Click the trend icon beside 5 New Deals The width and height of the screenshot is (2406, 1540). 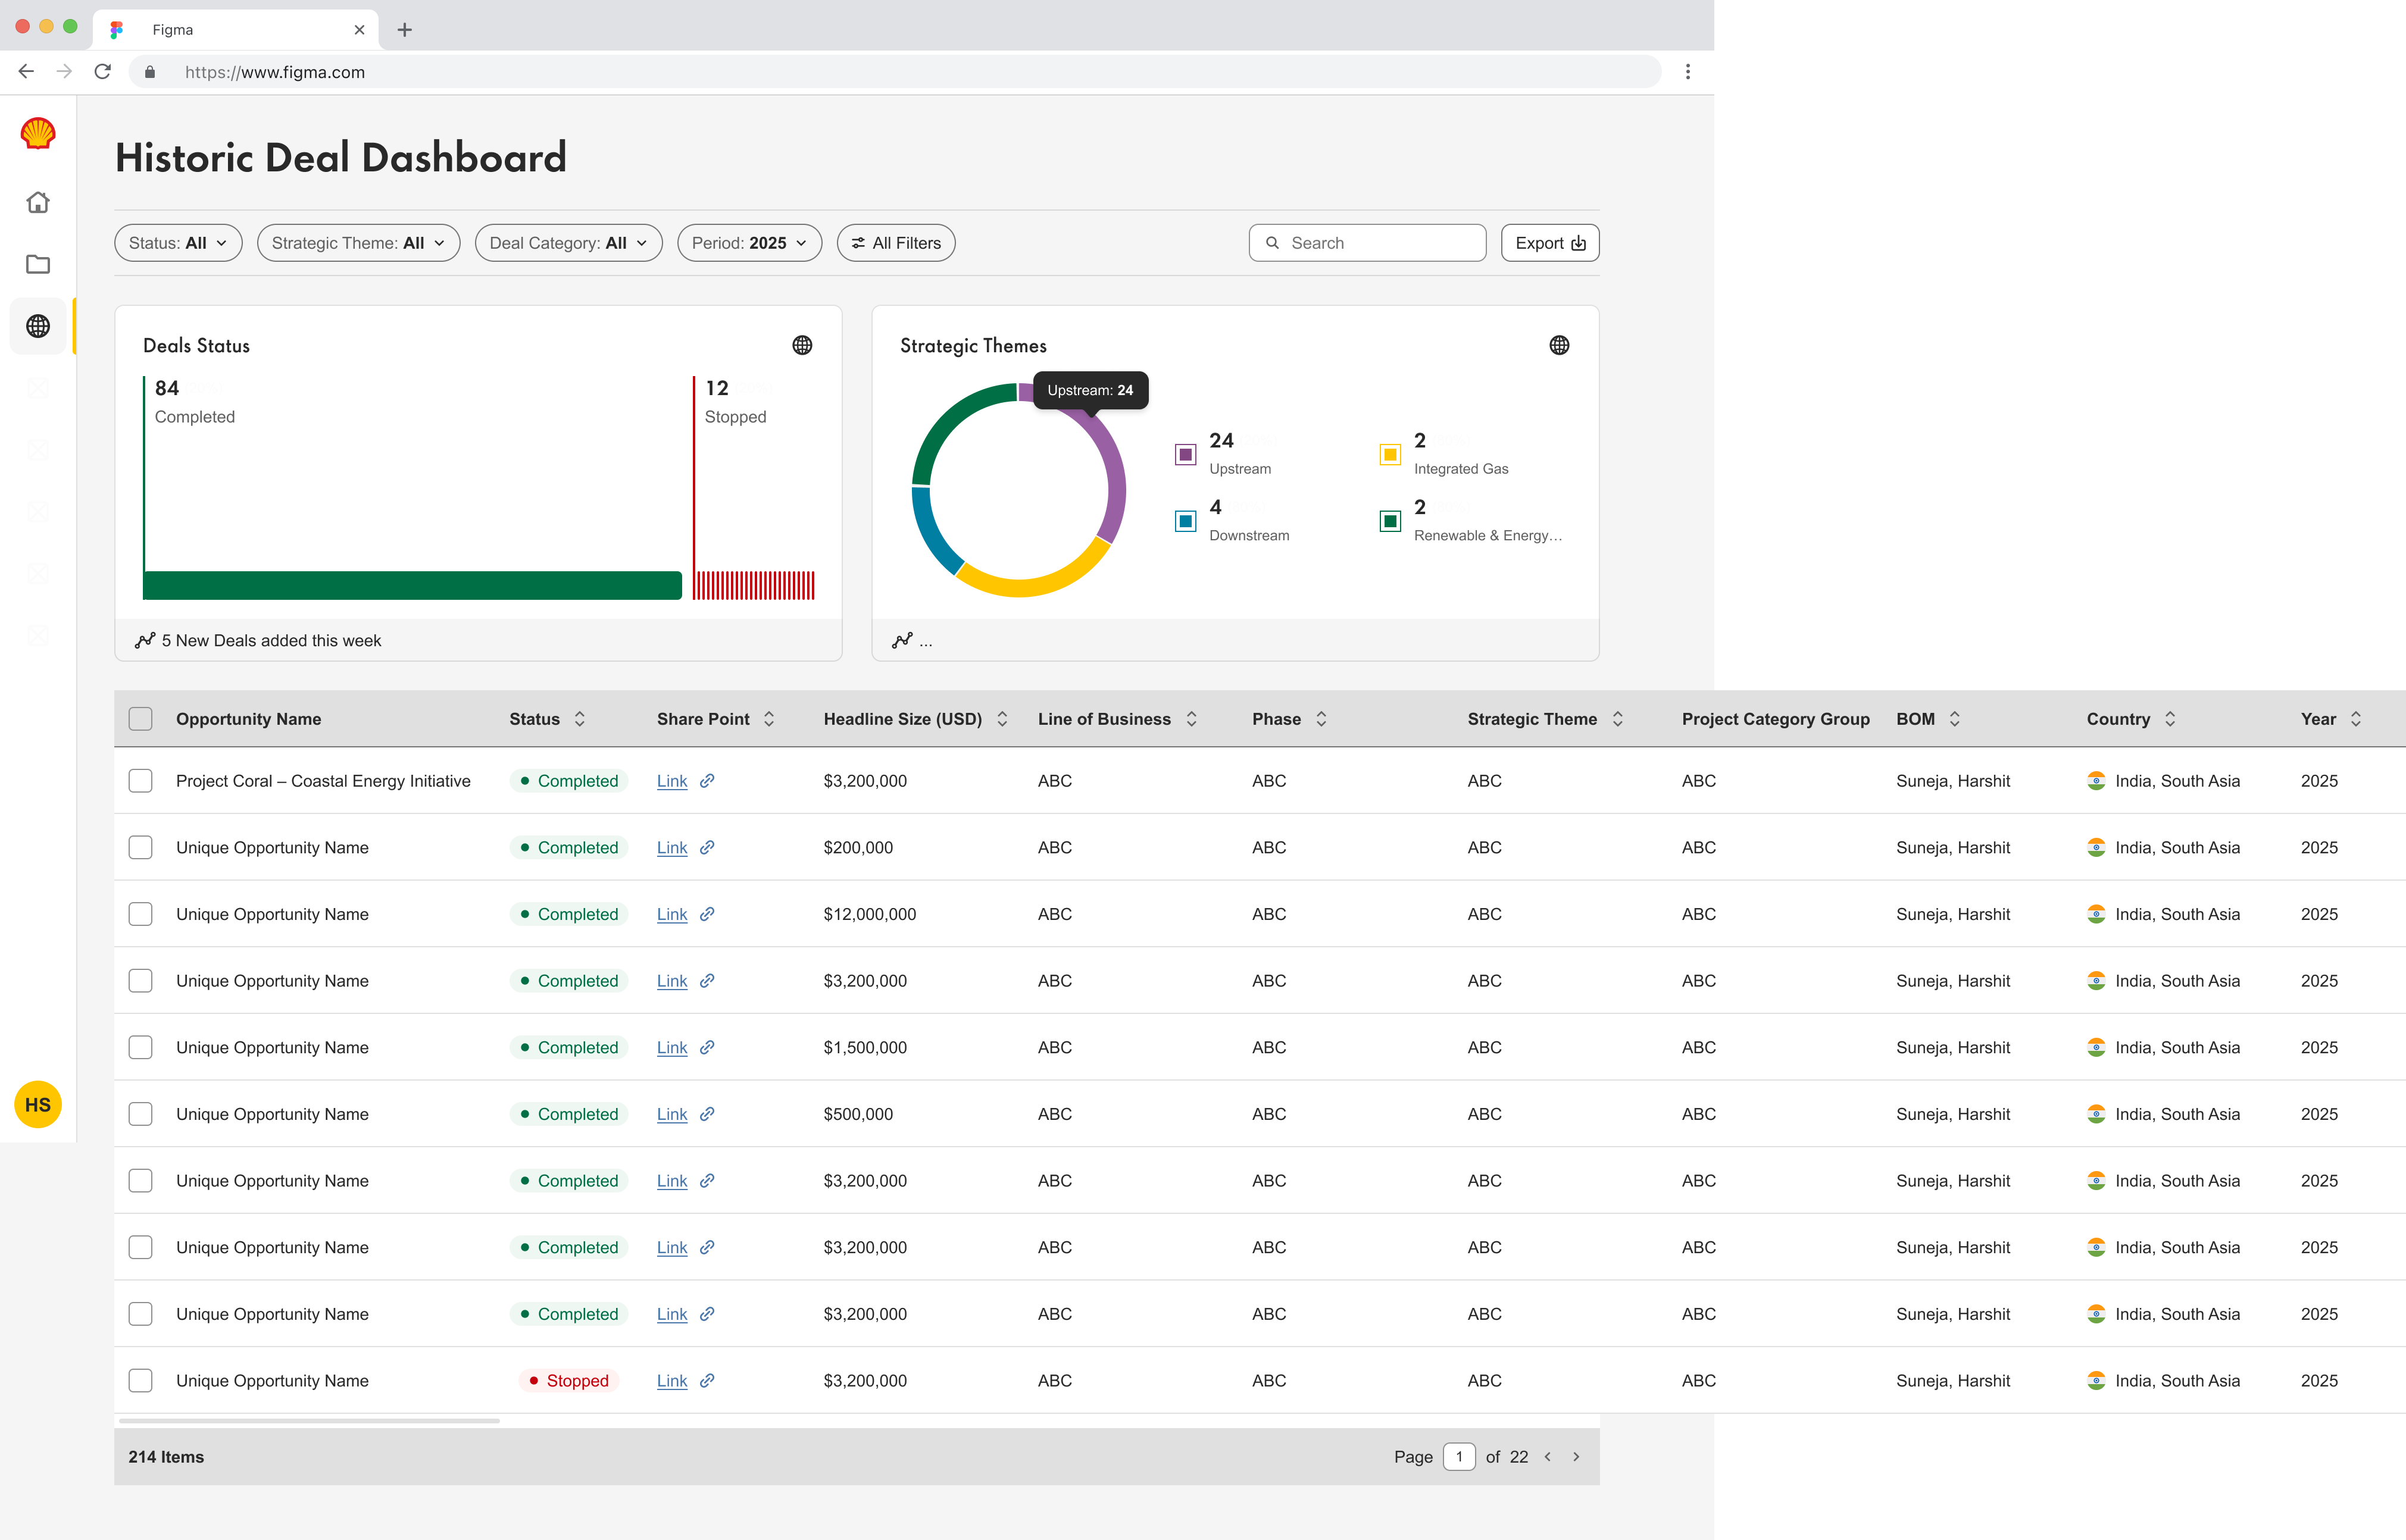[x=145, y=640]
